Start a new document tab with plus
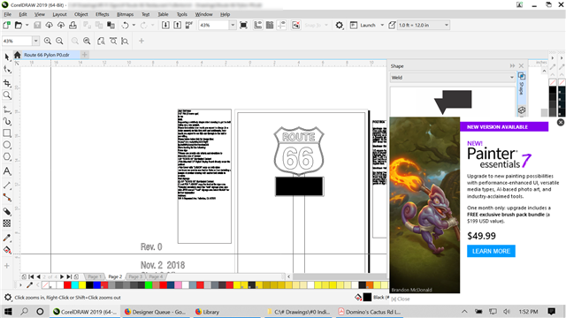 85,55
